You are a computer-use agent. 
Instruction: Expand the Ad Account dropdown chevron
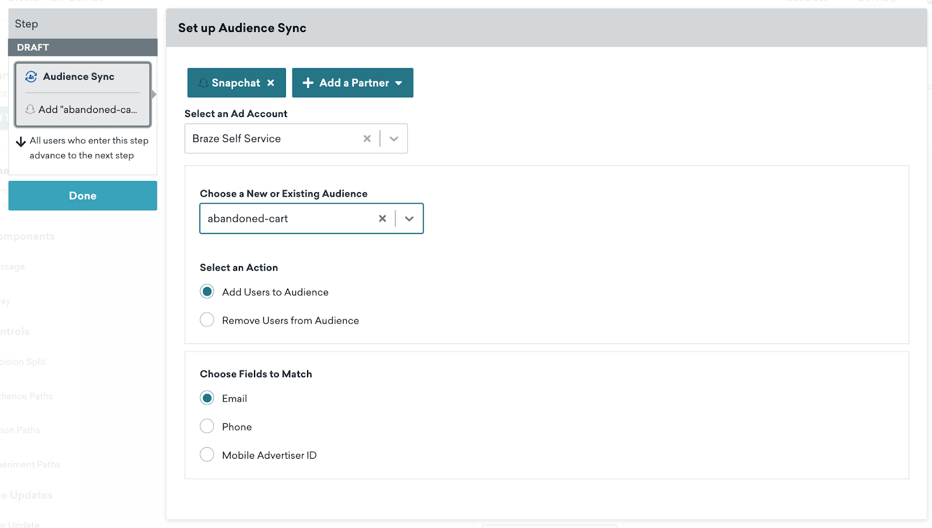[x=394, y=139]
